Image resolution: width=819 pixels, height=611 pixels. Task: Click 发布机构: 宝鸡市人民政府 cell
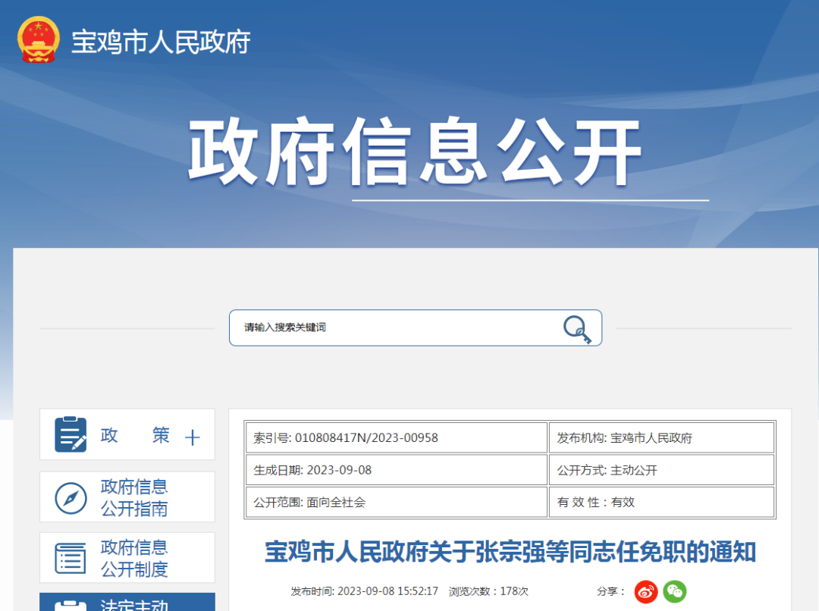(x=661, y=437)
